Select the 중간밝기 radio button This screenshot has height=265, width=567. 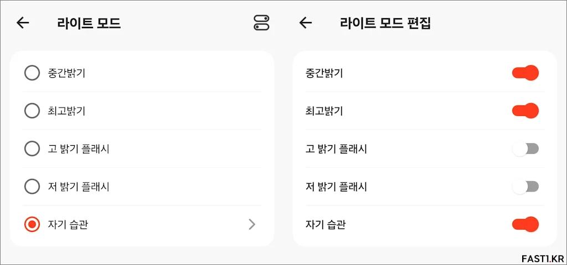(x=32, y=73)
